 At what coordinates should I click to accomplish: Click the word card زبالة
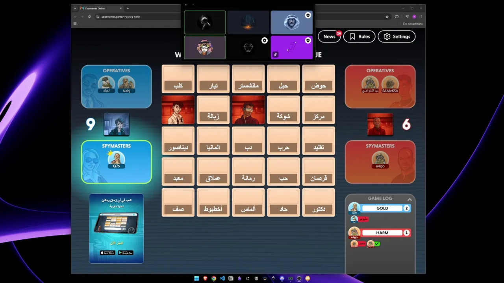tap(213, 110)
